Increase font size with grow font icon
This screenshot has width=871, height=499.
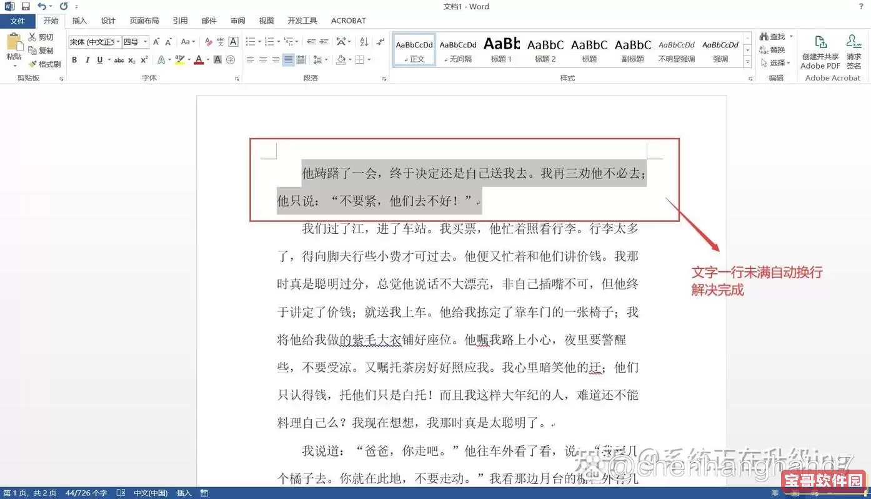click(156, 42)
